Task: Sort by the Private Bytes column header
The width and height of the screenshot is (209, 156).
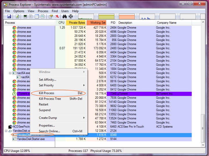Action: pyautogui.click(x=76, y=23)
